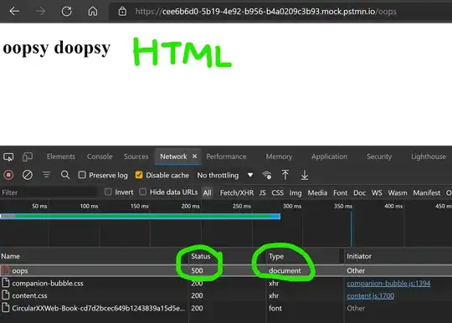Enable the Preserve log checkbox

click(x=82, y=175)
